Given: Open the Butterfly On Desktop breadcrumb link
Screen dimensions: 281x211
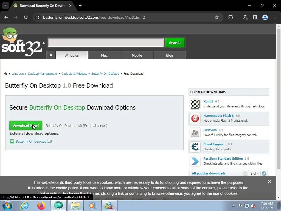Looking at the screenshot, I should click(105, 74).
